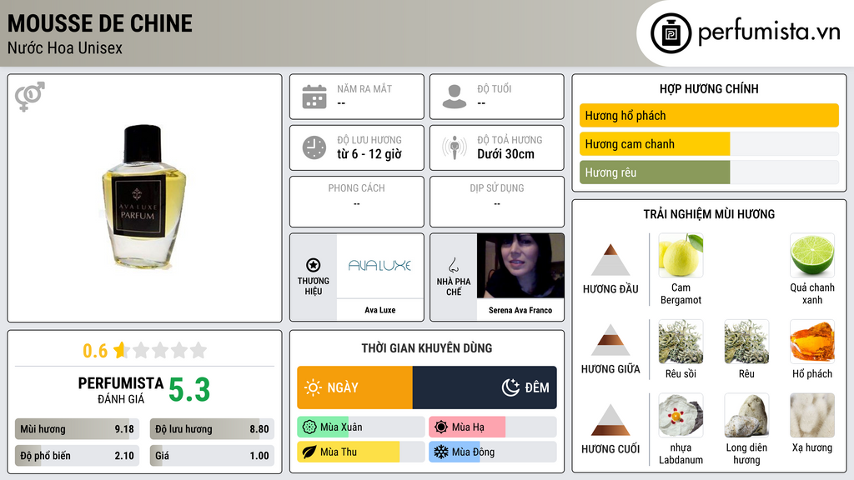Click the dark Đêm nighttime segment
This screenshot has width=854, height=480.
click(x=485, y=387)
